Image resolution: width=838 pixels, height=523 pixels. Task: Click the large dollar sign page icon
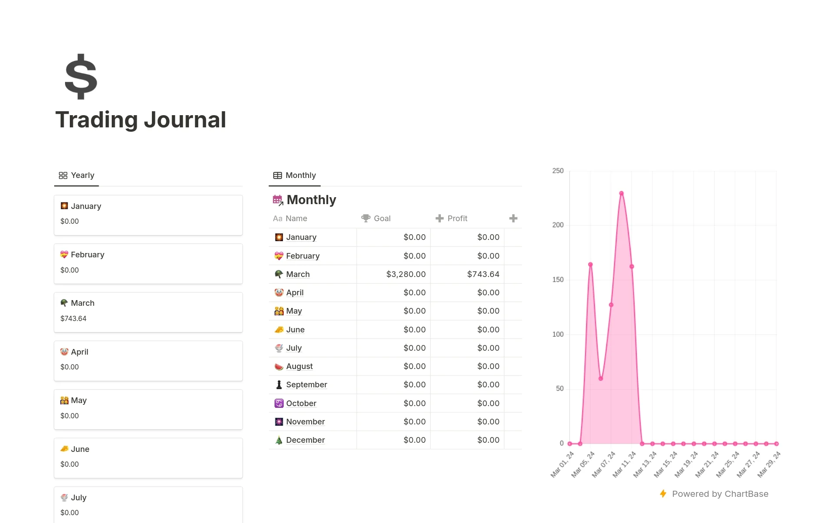[x=81, y=77]
